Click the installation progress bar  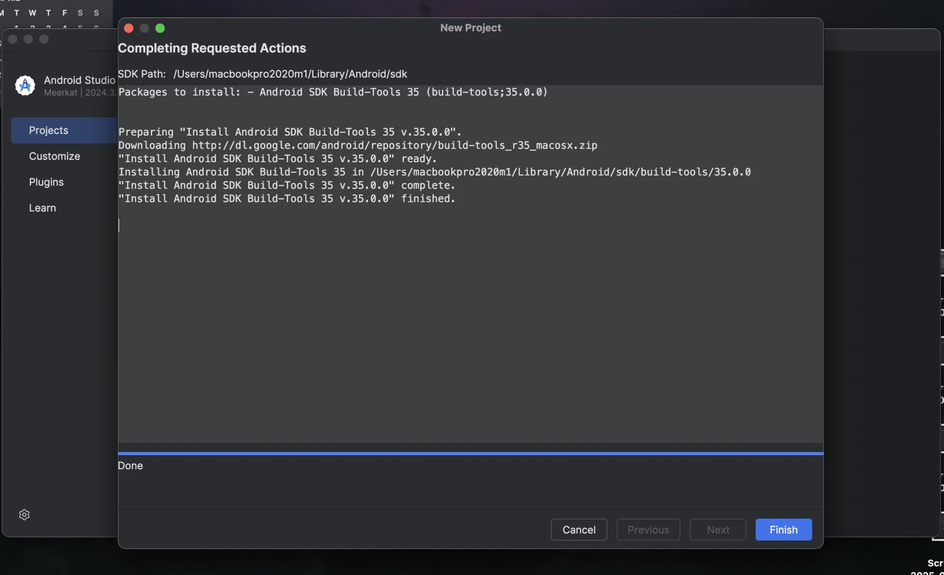(471, 453)
